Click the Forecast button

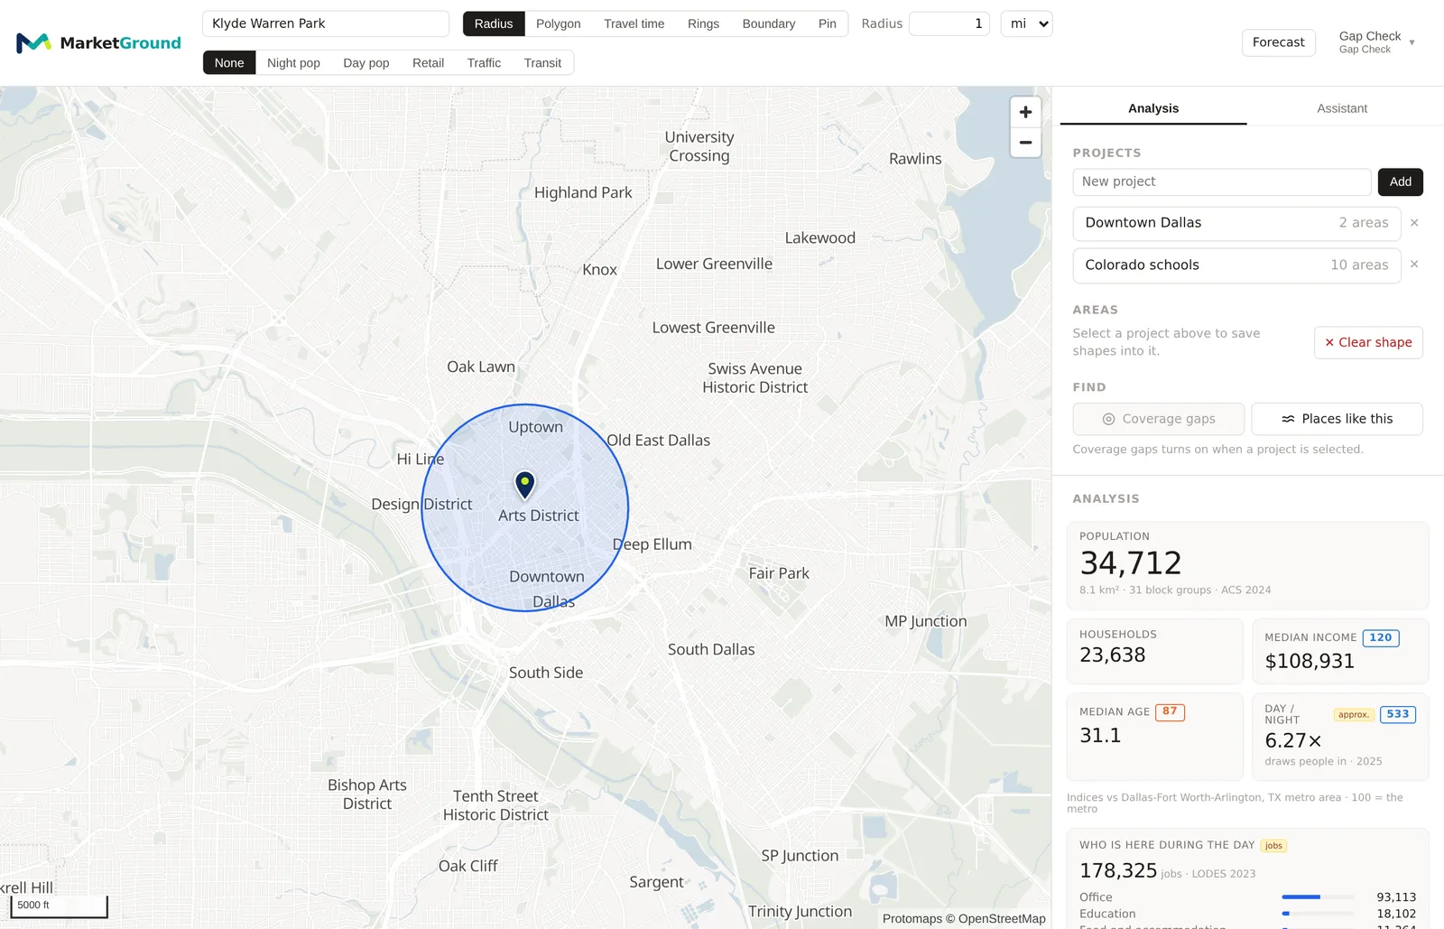(1279, 42)
